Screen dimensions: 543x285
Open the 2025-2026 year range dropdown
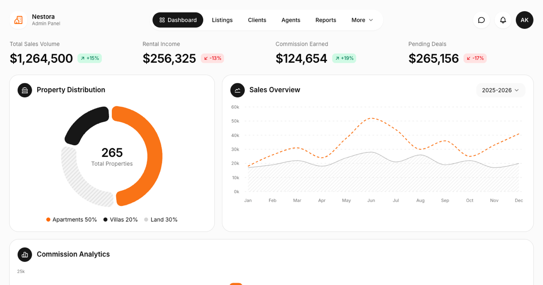[x=501, y=90]
